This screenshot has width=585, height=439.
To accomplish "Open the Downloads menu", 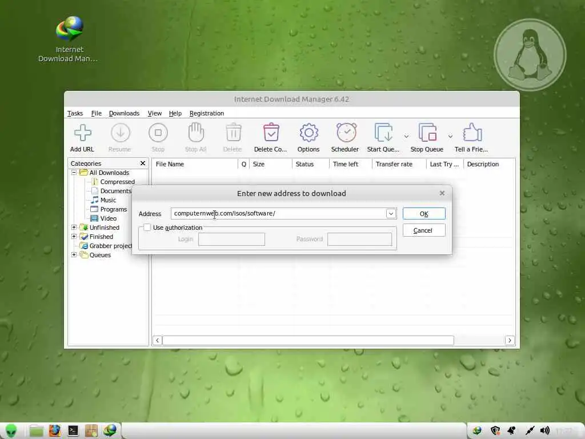I will coord(124,113).
